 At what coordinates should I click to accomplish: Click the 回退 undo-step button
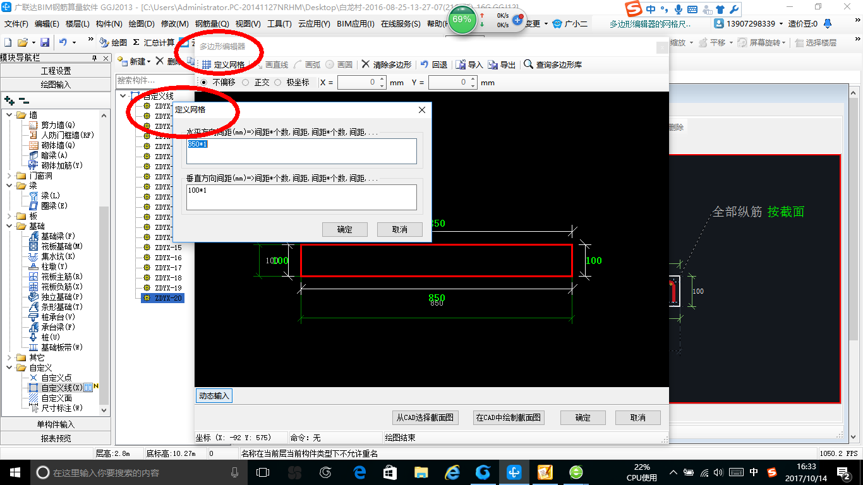434,64
